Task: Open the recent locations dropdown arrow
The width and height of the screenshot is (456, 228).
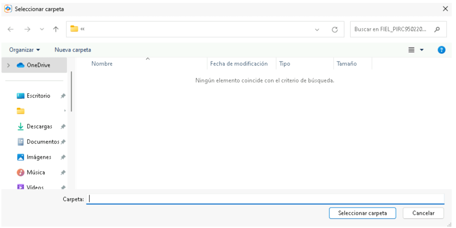Action: (42, 30)
